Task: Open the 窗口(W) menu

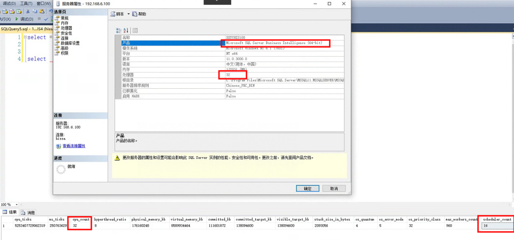Action: point(43,3)
